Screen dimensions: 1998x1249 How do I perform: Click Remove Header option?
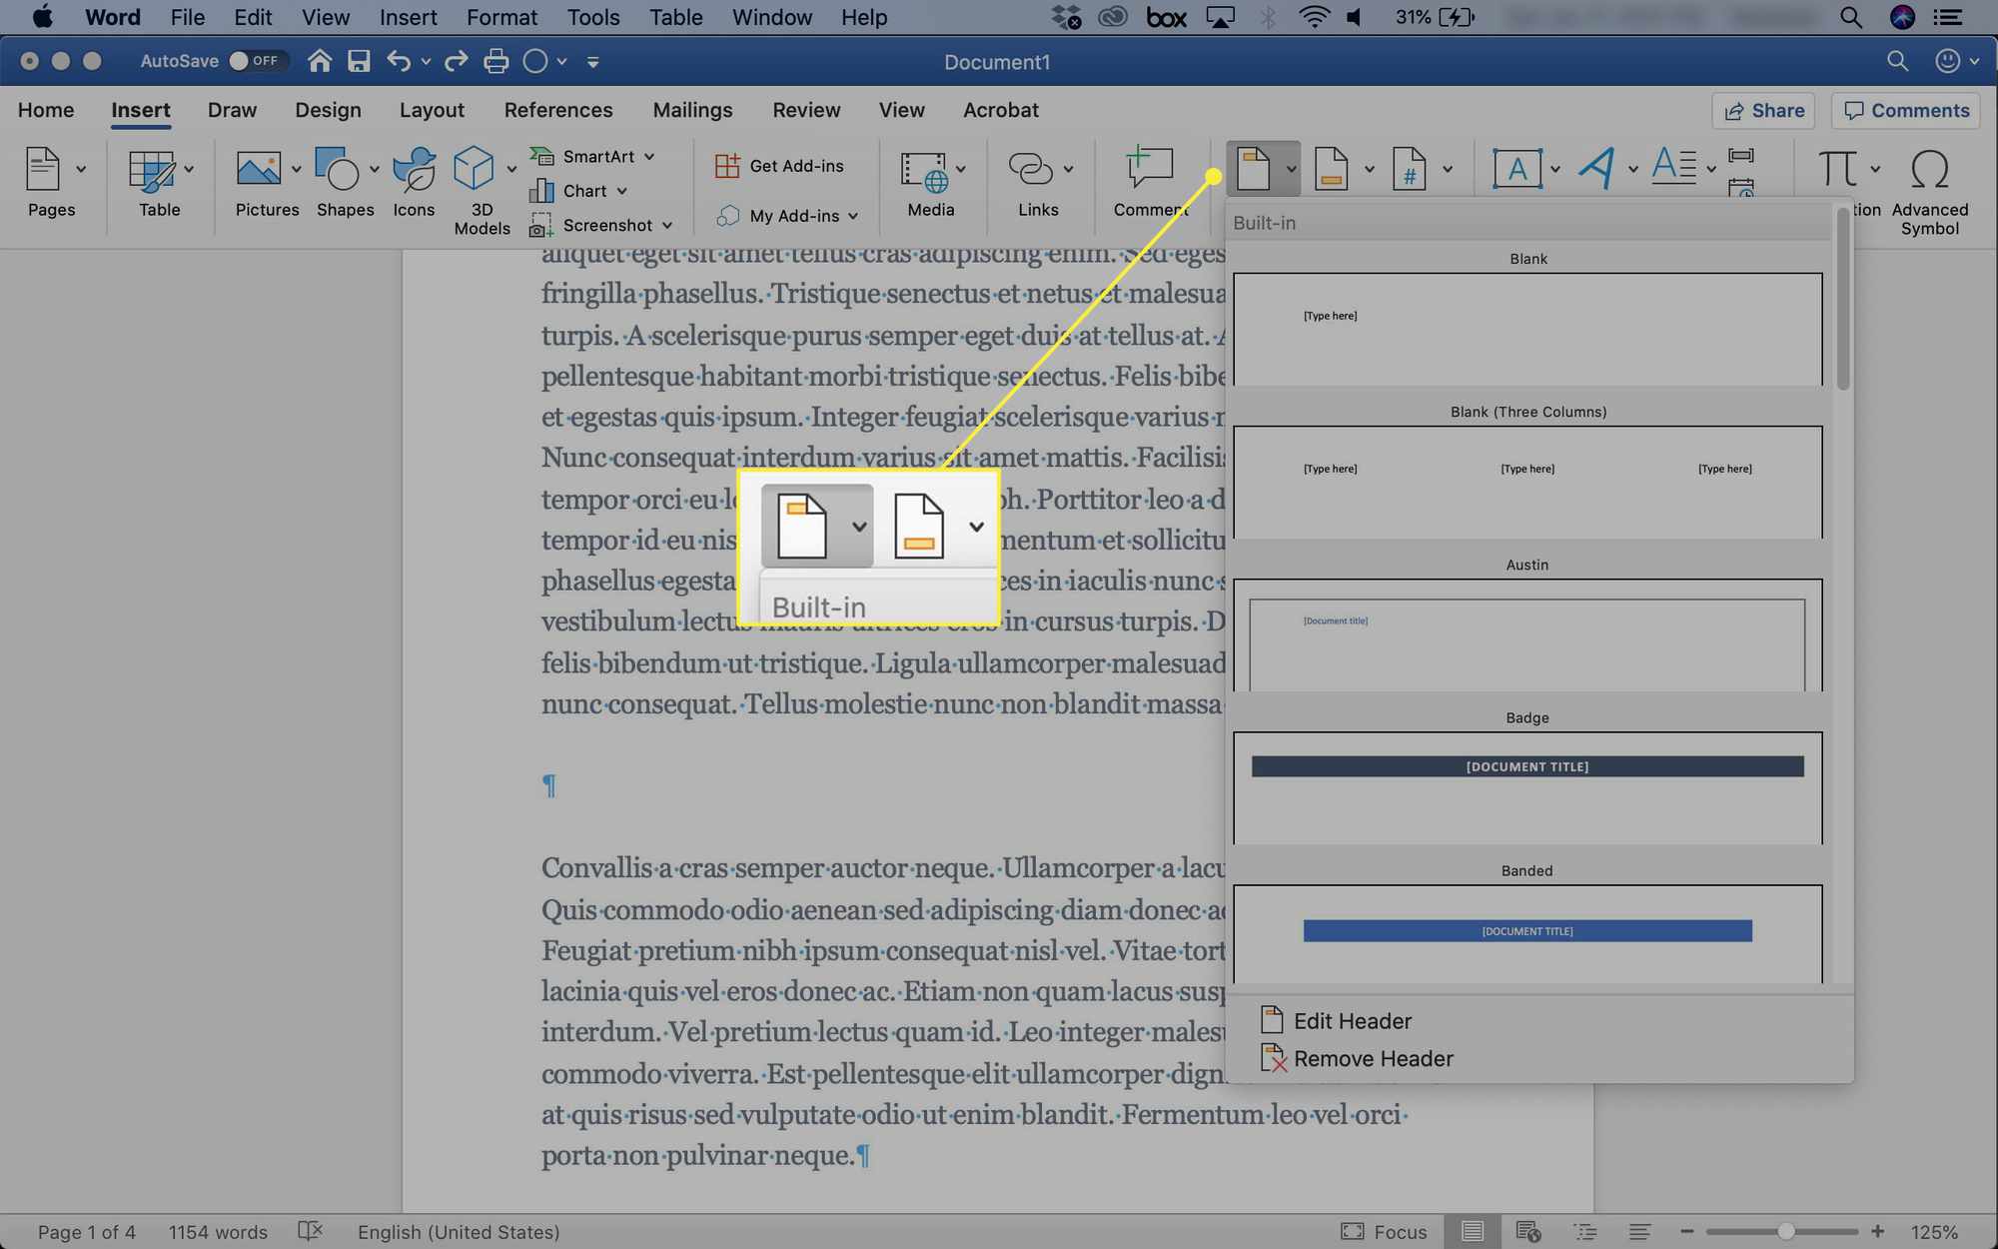tap(1374, 1059)
